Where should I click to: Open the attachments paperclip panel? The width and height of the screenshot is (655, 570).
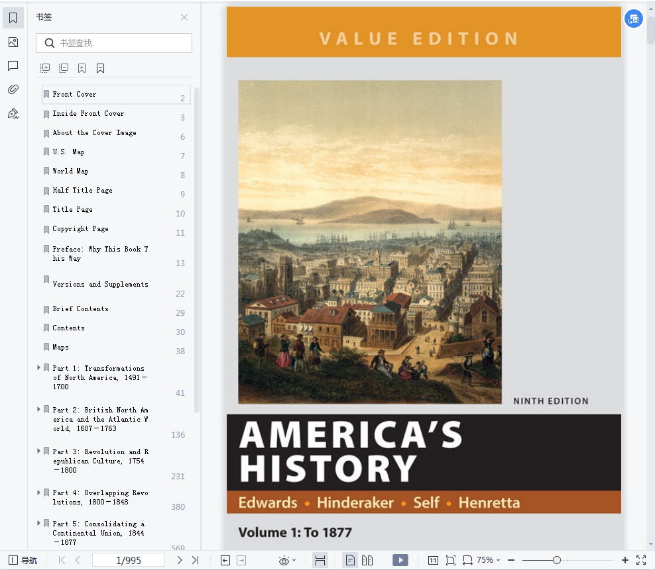[x=13, y=89]
